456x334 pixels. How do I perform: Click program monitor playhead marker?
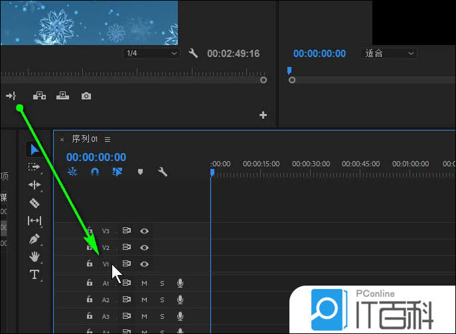pos(289,70)
